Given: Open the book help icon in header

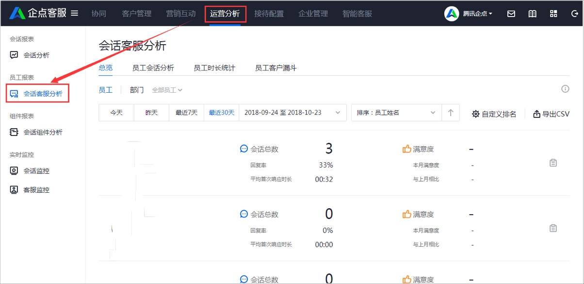Looking at the screenshot, I should (532, 14).
